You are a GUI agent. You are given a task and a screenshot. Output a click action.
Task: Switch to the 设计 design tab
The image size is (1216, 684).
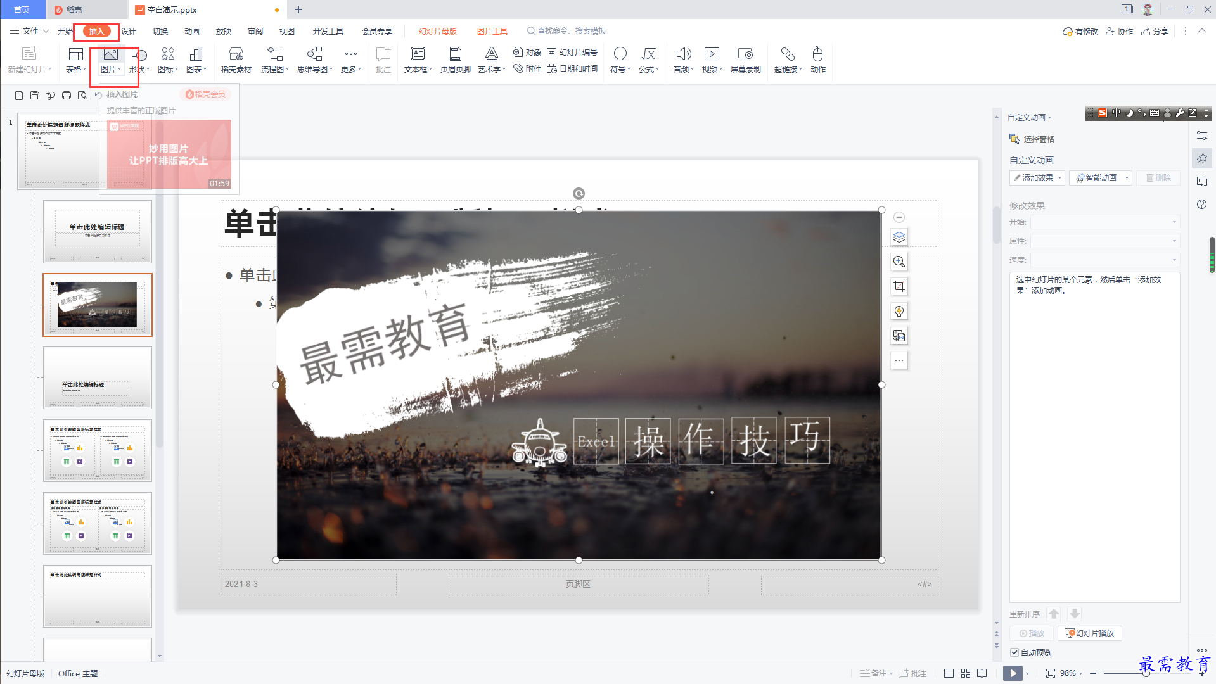(x=129, y=31)
